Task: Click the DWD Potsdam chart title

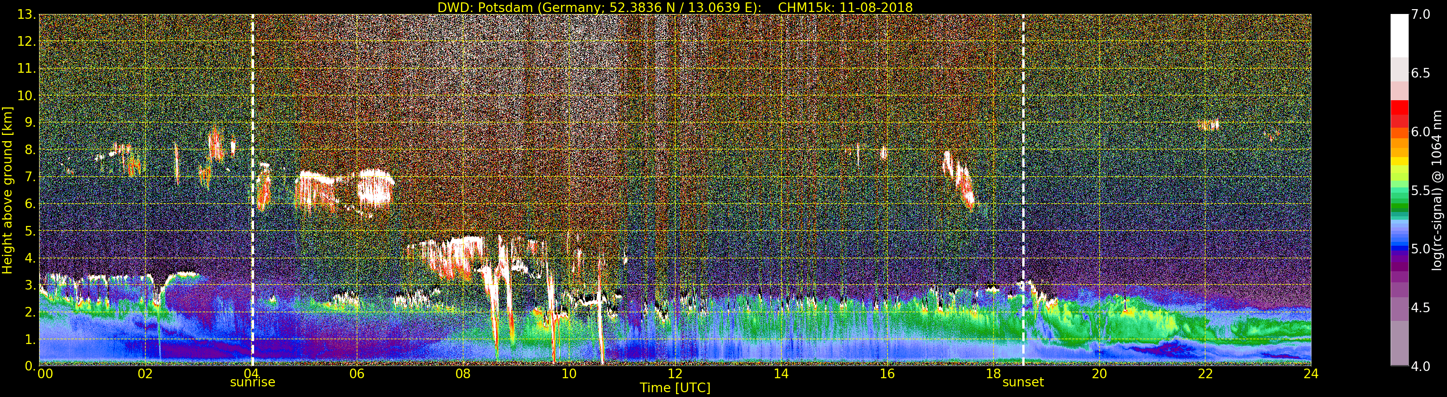Action: [675, 7]
